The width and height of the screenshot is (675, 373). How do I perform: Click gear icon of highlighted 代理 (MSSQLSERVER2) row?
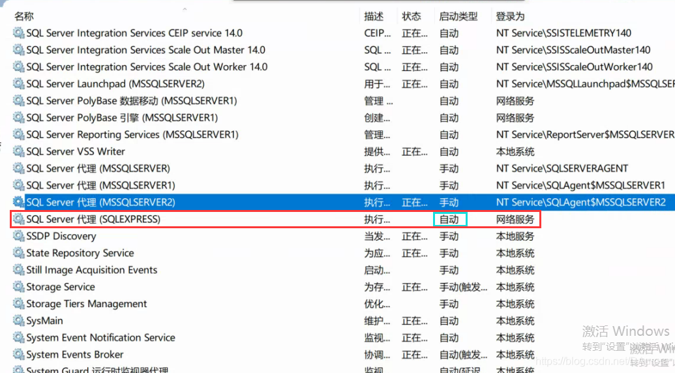click(18, 202)
